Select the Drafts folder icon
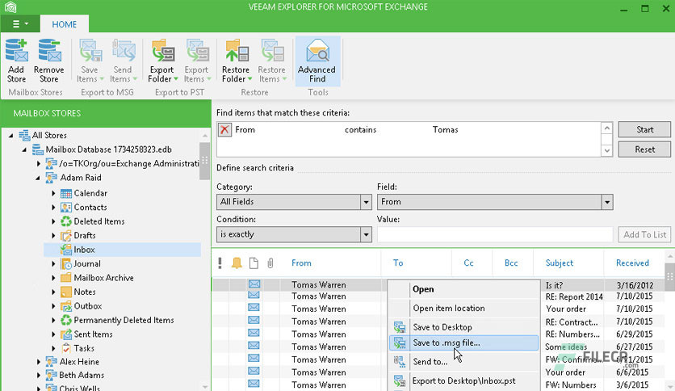This screenshot has height=391, width=675. pyautogui.click(x=66, y=236)
